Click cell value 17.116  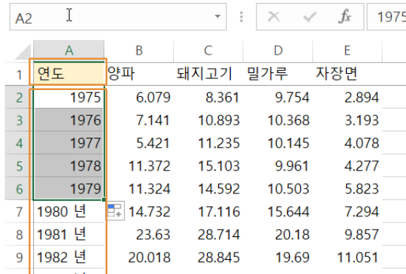point(209,211)
